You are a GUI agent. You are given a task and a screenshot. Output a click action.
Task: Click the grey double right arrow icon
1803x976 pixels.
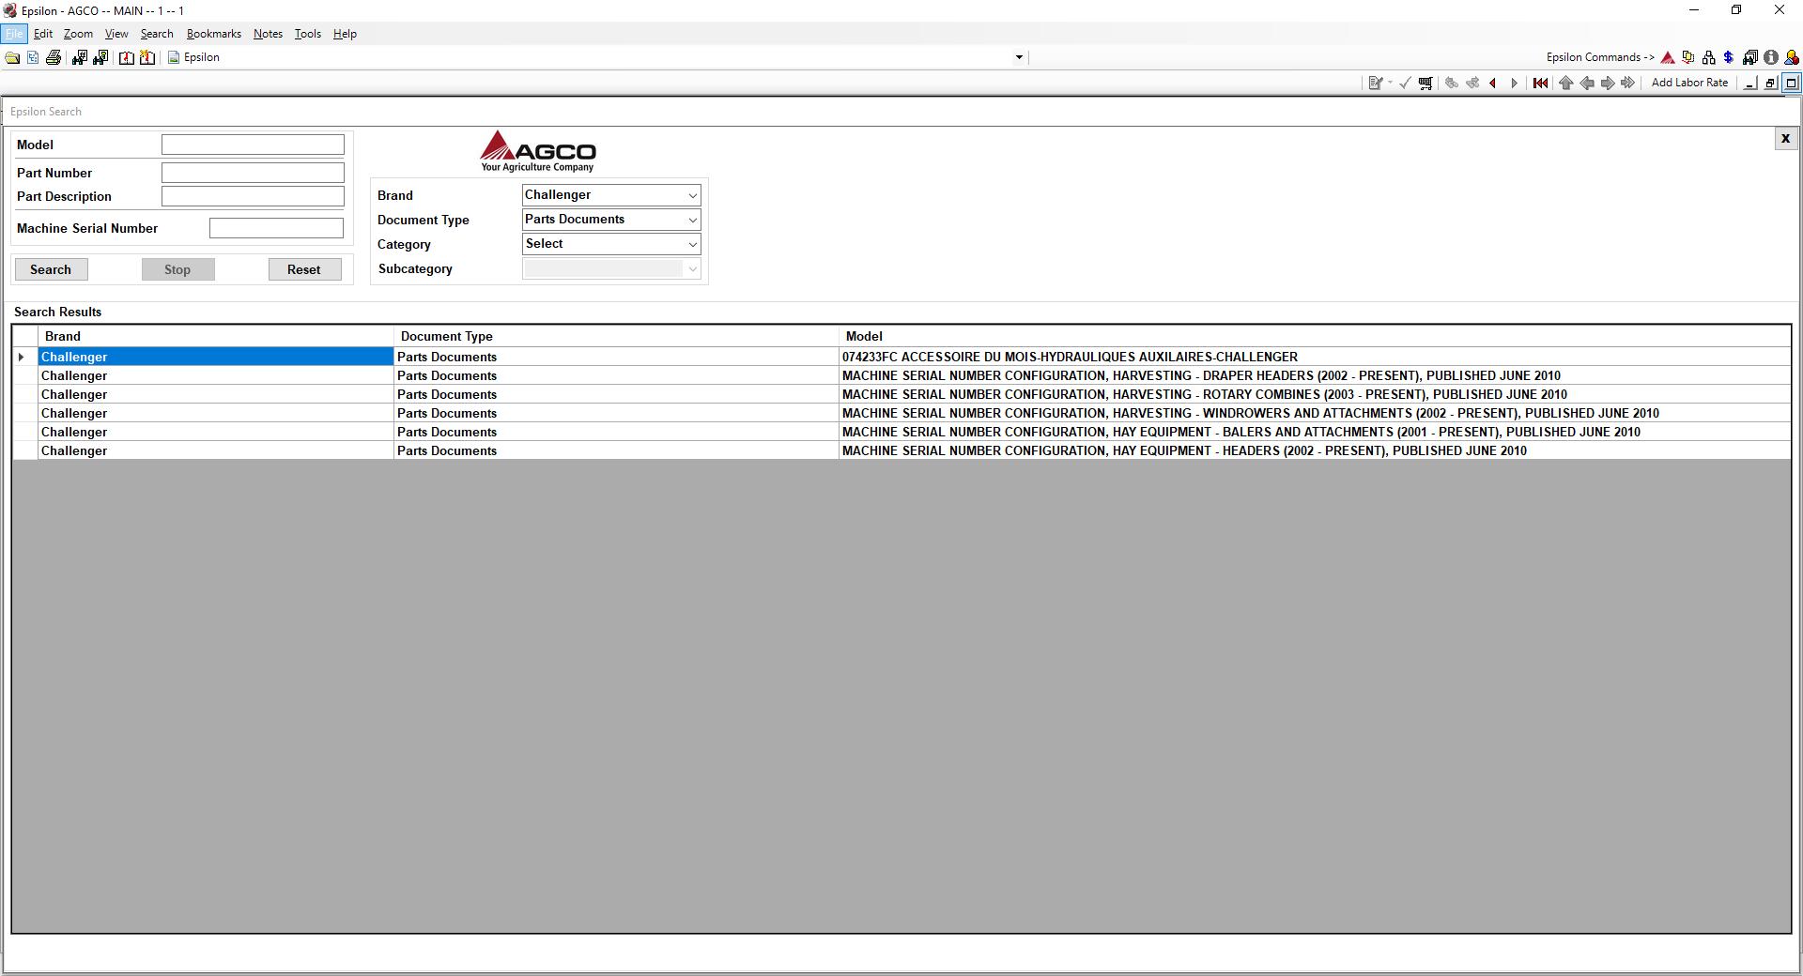1628,84
